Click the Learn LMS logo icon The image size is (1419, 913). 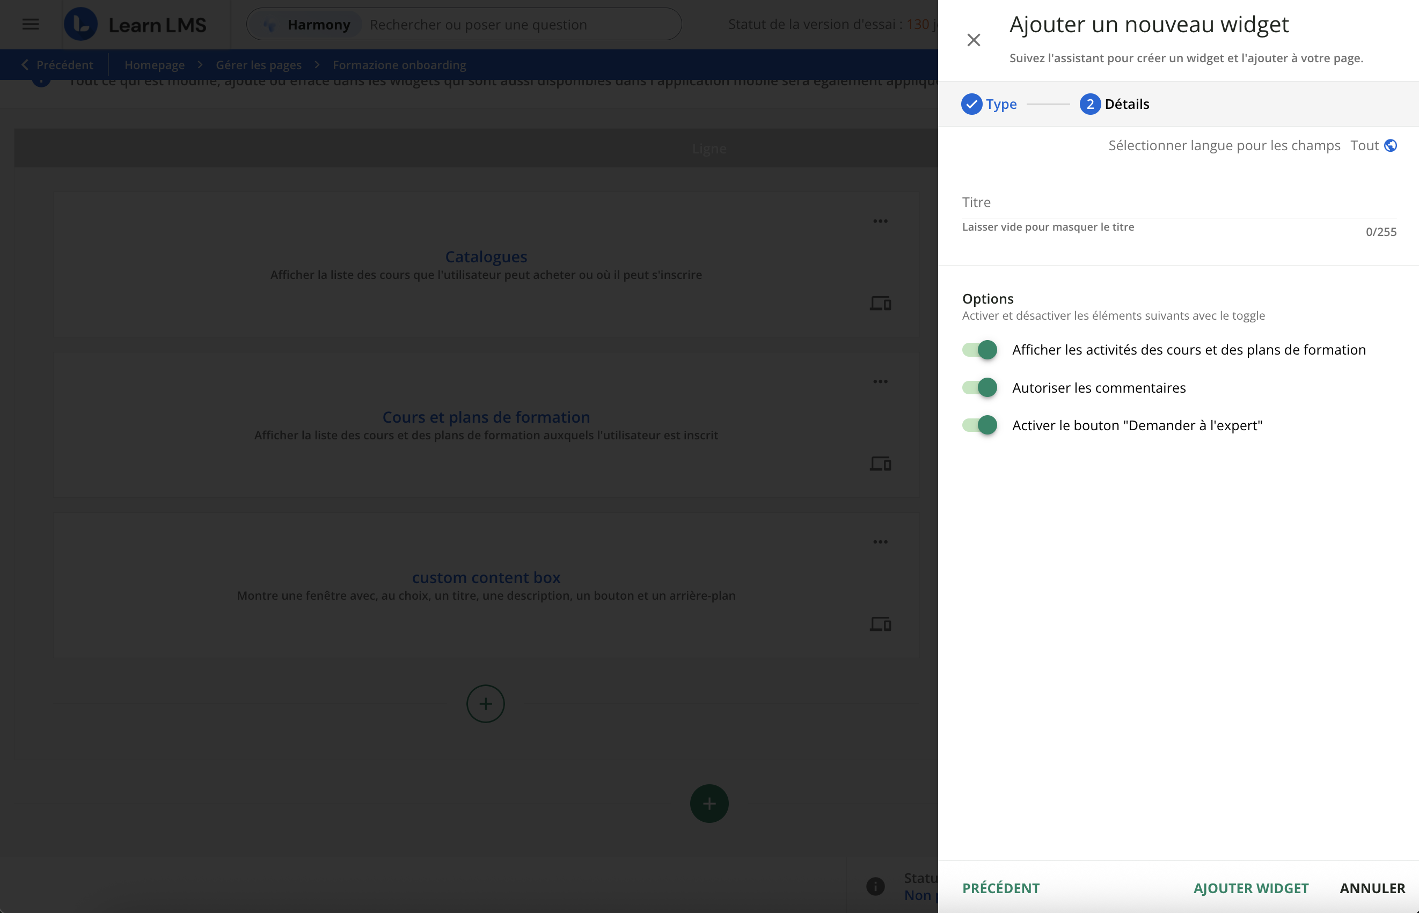[81, 24]
